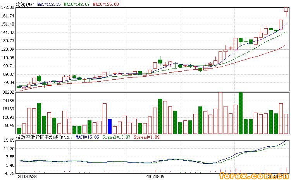
Task: Click the 指数平滑异同平均线(MACD) panel title
Action: 44,137
